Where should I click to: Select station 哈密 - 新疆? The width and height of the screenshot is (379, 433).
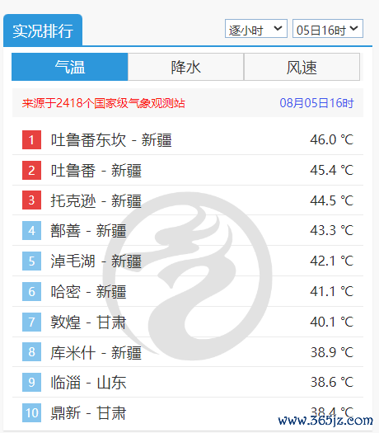(88, 292)
